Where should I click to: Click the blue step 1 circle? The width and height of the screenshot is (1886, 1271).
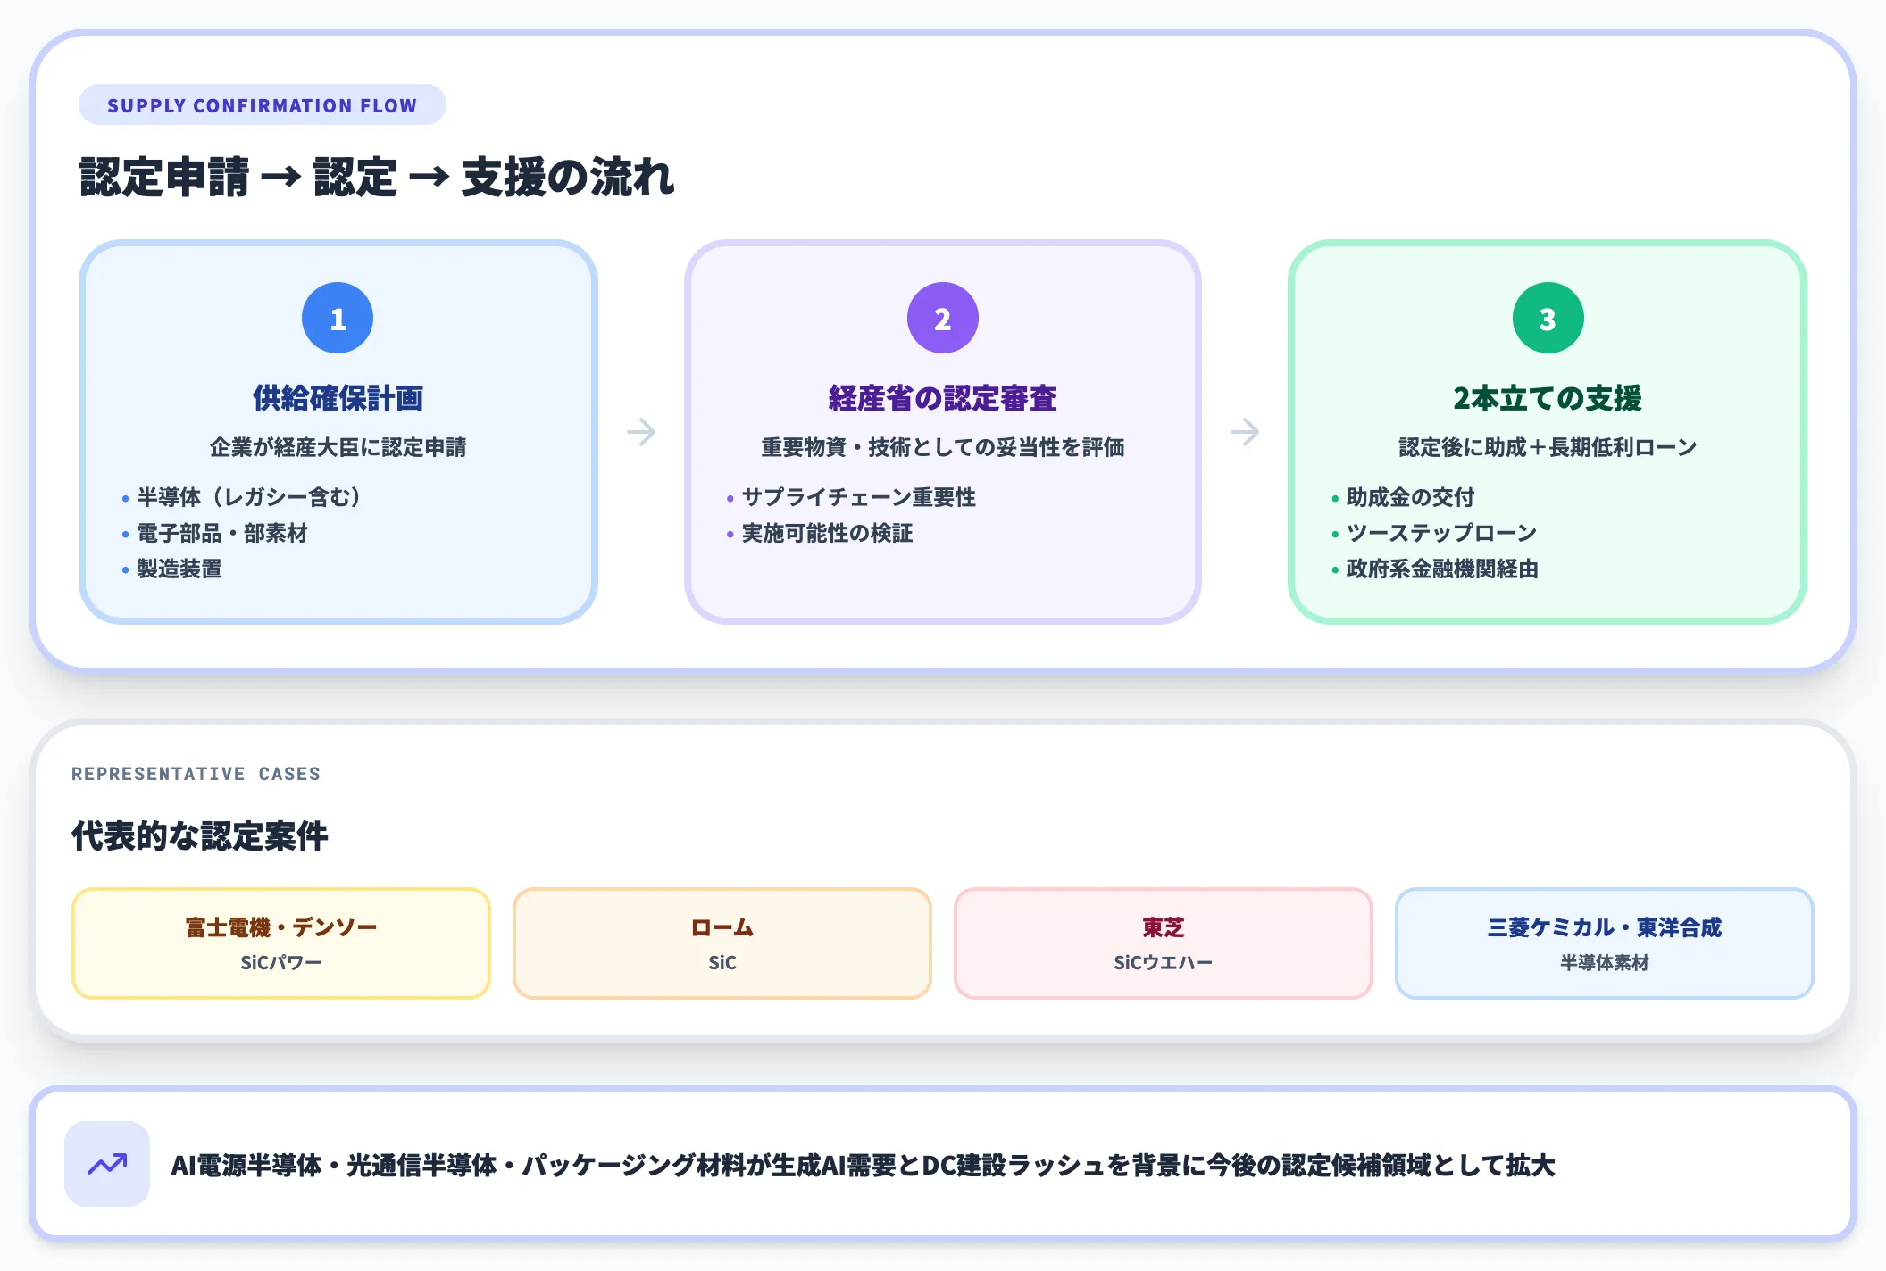coord(338,319)
